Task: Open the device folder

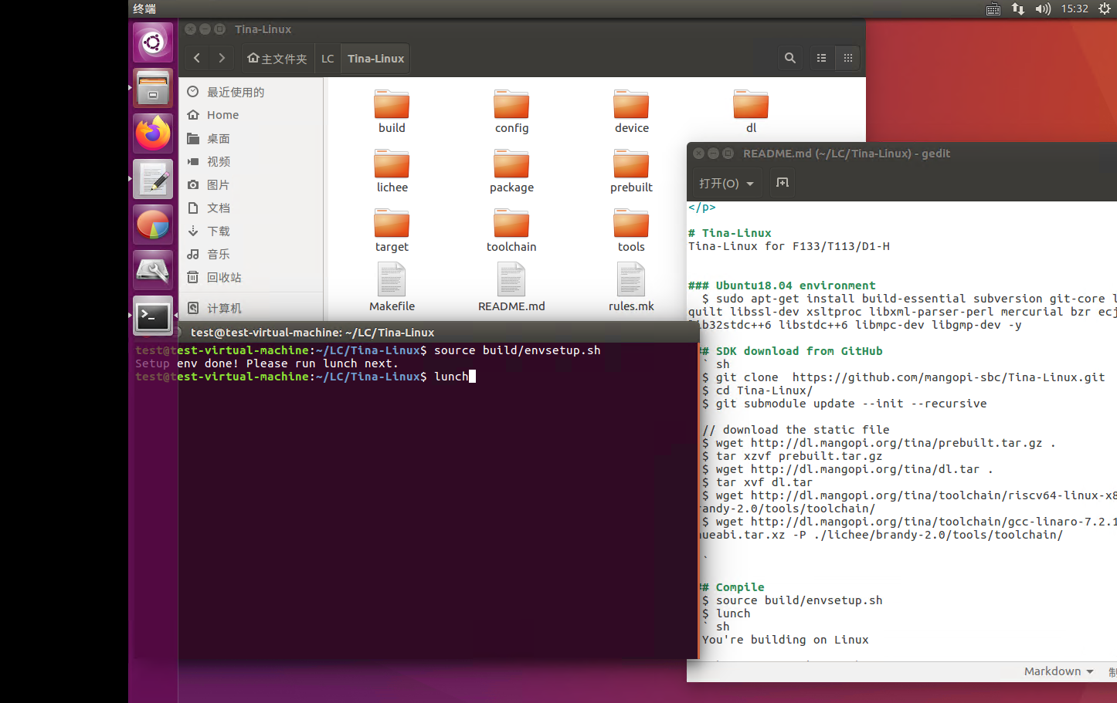Action: click(631, 111)
